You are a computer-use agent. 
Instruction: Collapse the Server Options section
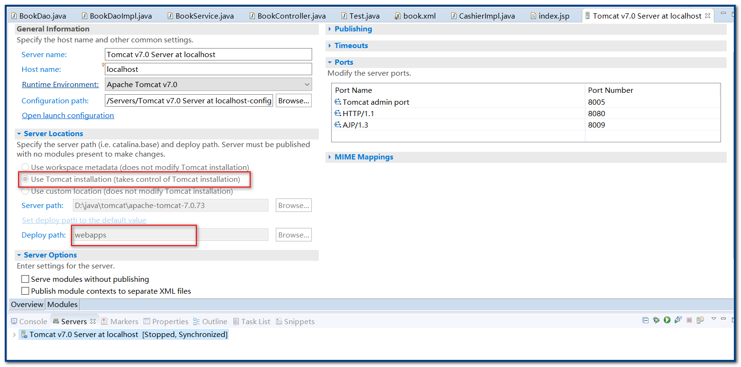click(19, 255)
